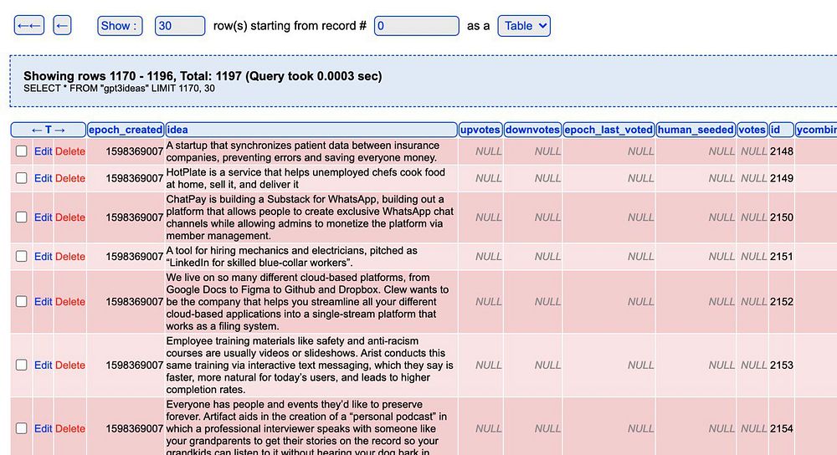Screen dimensions: 837x455
Task: Click the id cell 2152
Action: (x=782, y=301)
